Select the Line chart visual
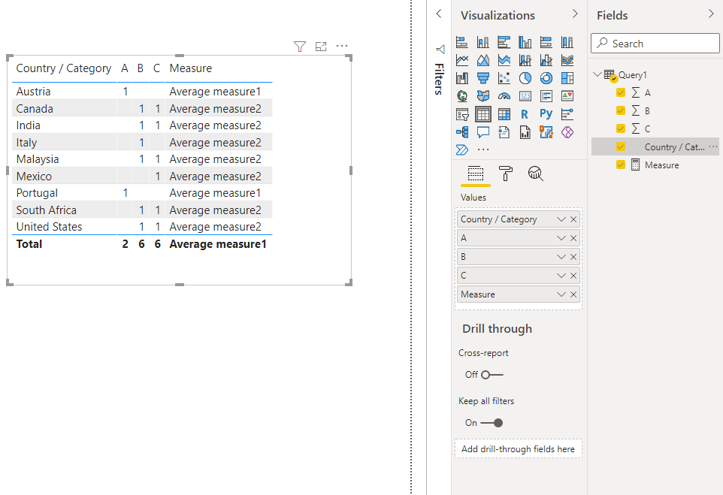723x495 pixels. [x=462, y=60]
